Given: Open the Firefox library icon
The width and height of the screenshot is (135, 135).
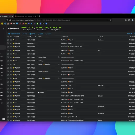Looking at the screenshot, I should pyautogui.click(x=126, y=20).
